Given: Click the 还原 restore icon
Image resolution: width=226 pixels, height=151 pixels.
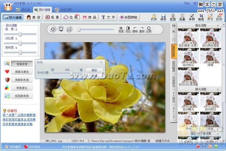Looking at the screenshot, I should click(149, 30).
